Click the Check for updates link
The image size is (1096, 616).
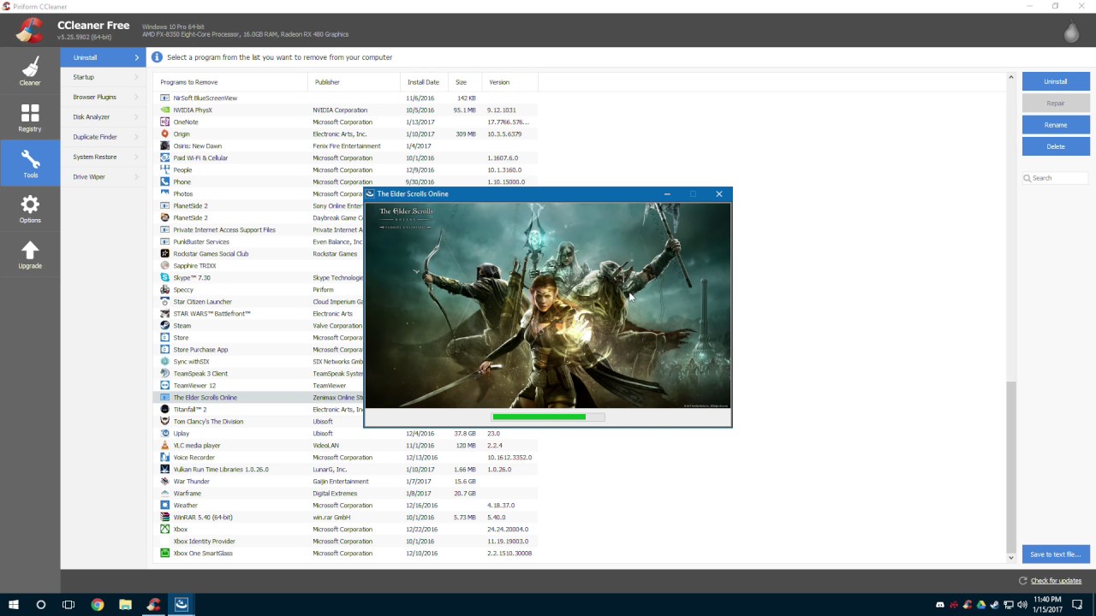(x=1056, y=581)
